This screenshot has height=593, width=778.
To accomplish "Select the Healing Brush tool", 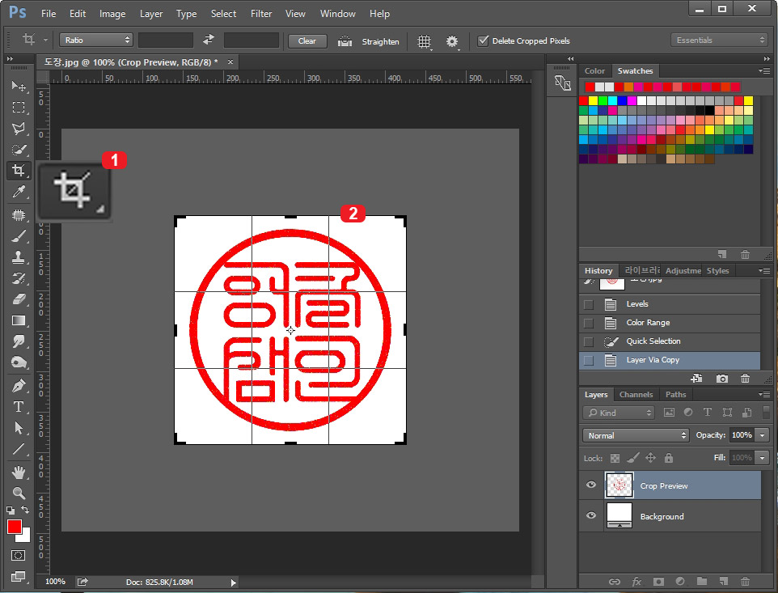I will point(19,215).
